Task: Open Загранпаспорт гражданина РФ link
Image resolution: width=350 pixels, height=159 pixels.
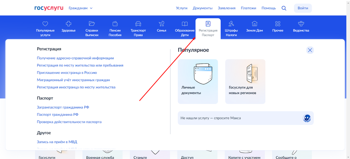Action: tap(63, 107)
